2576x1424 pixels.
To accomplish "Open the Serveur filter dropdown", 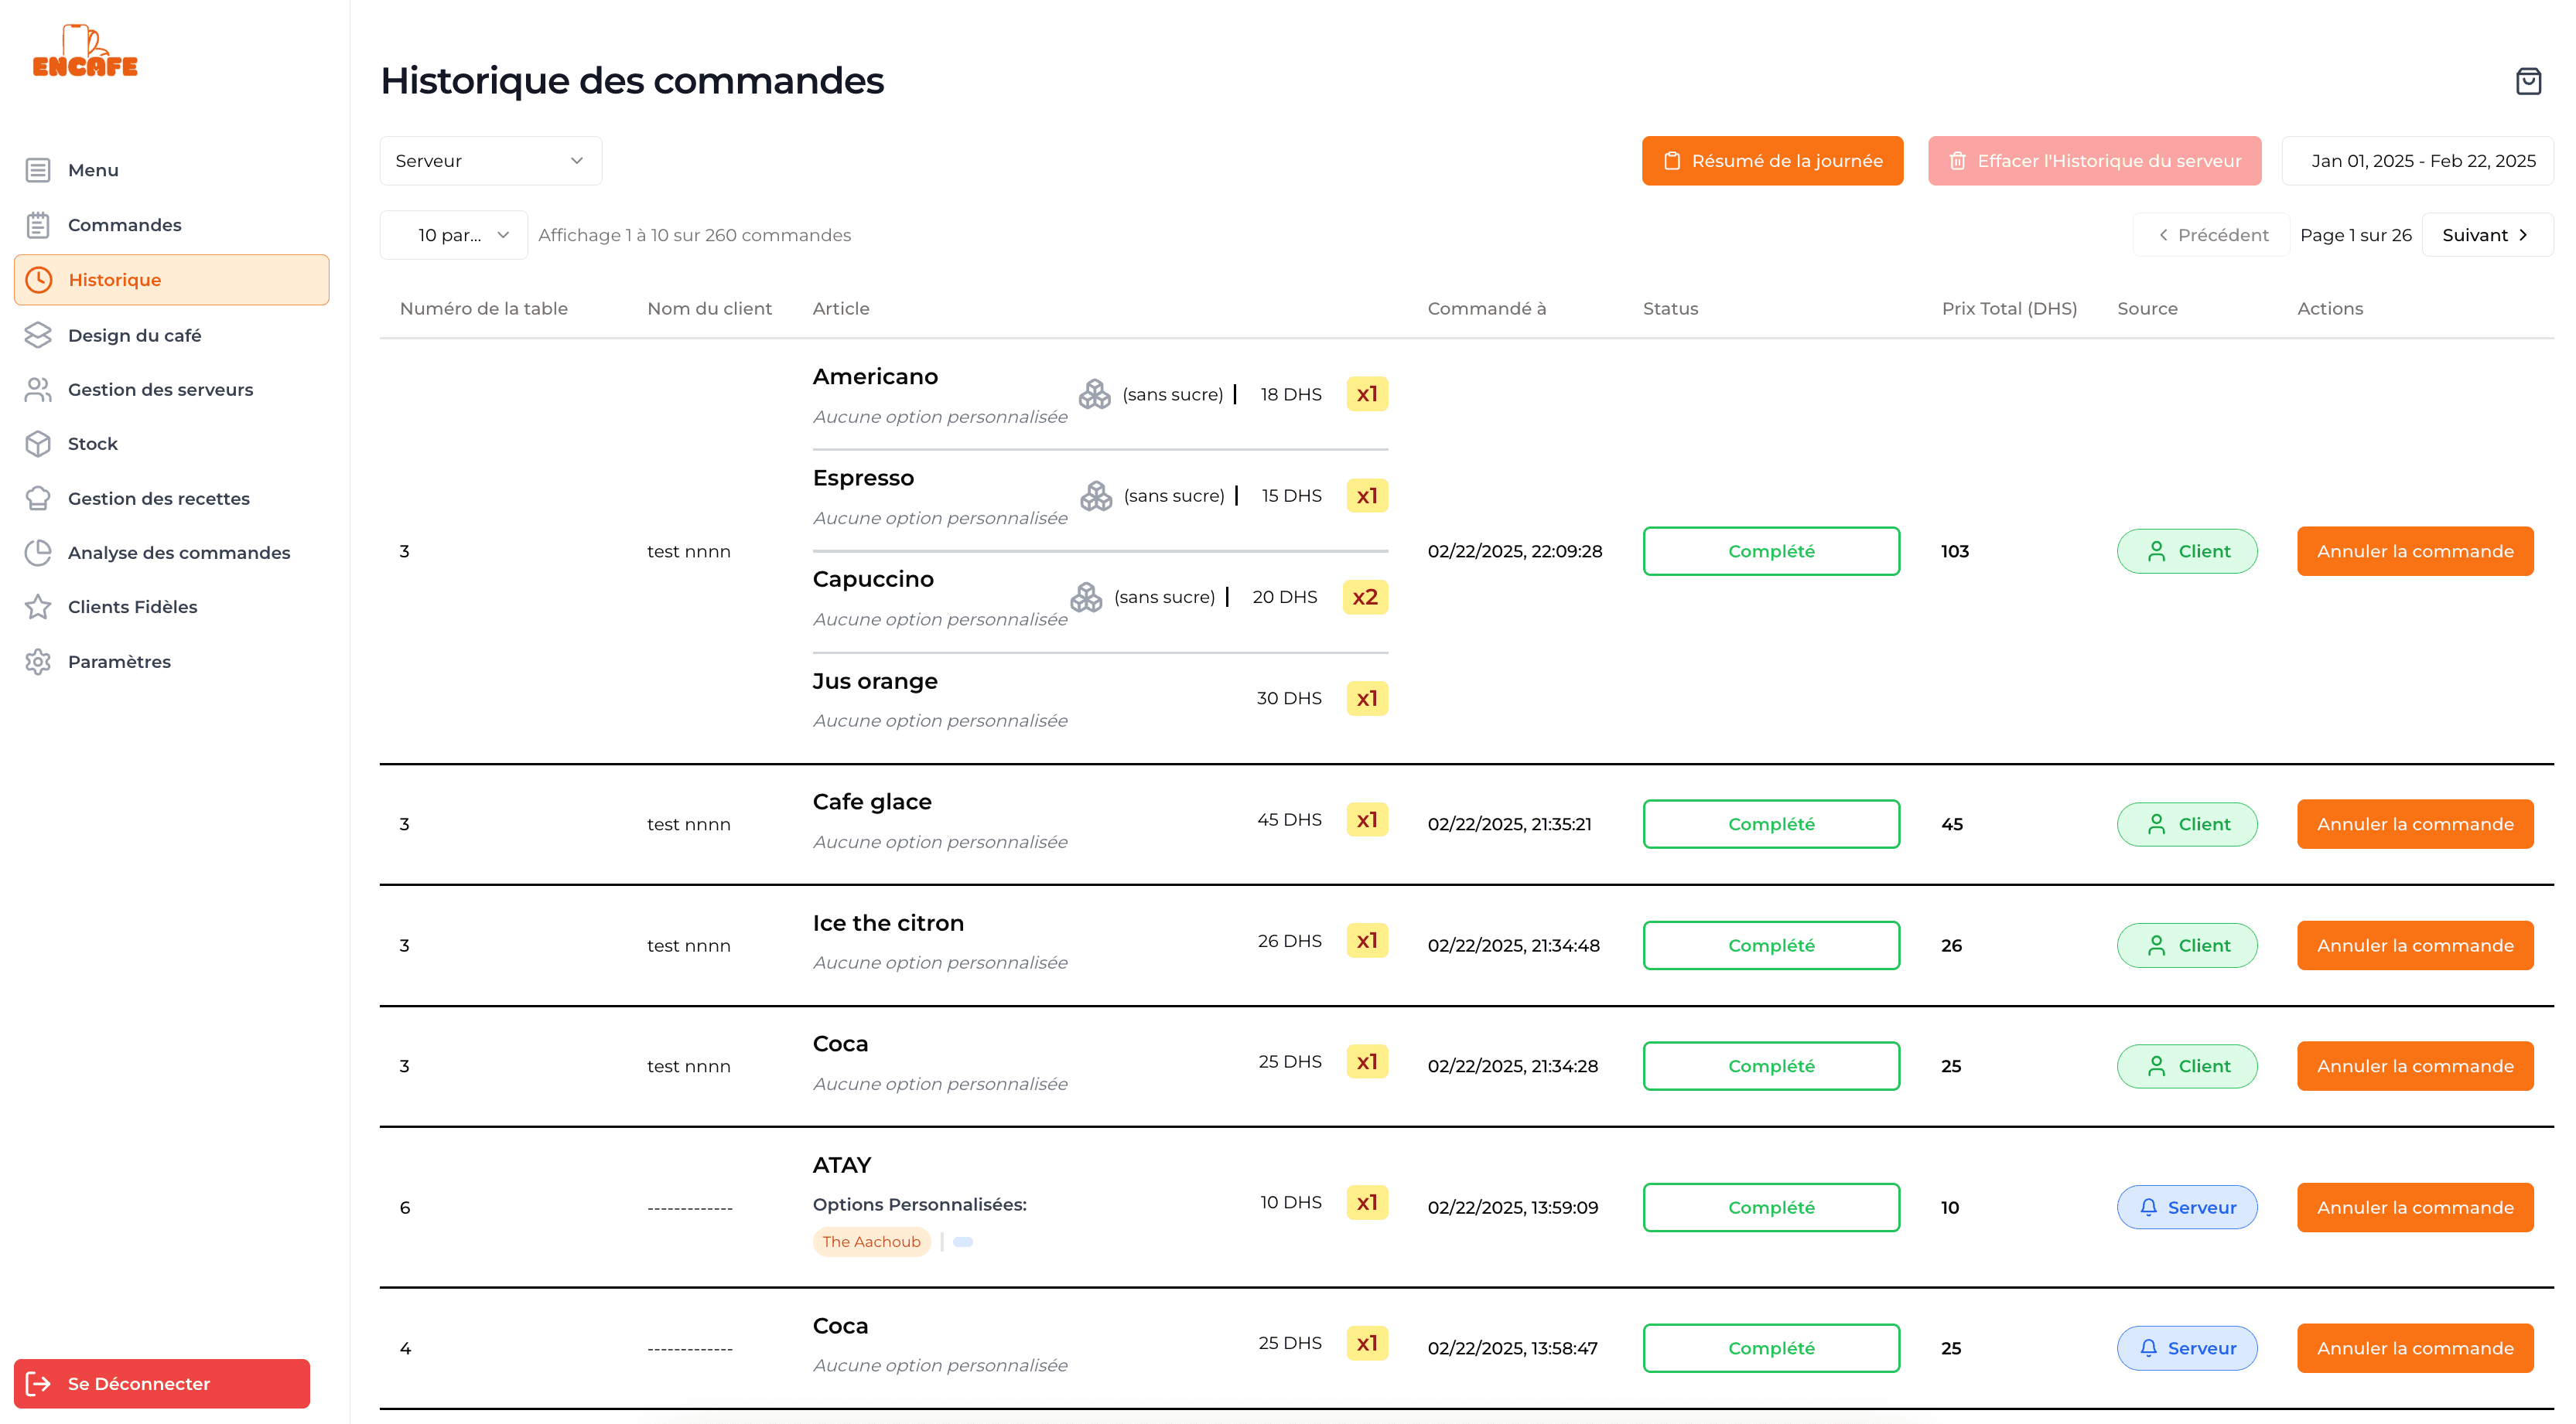I will point(491,161).
